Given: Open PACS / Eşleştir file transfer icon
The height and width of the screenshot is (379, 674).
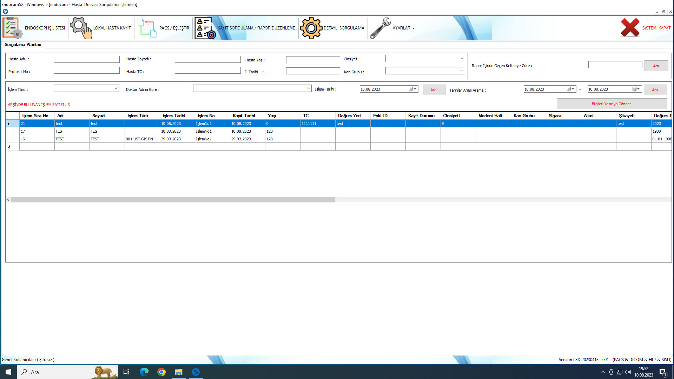Looking at the screenshot, I should 147,28.
